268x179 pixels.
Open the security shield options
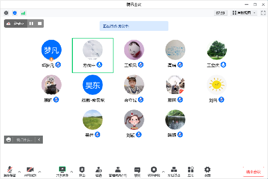82,170
